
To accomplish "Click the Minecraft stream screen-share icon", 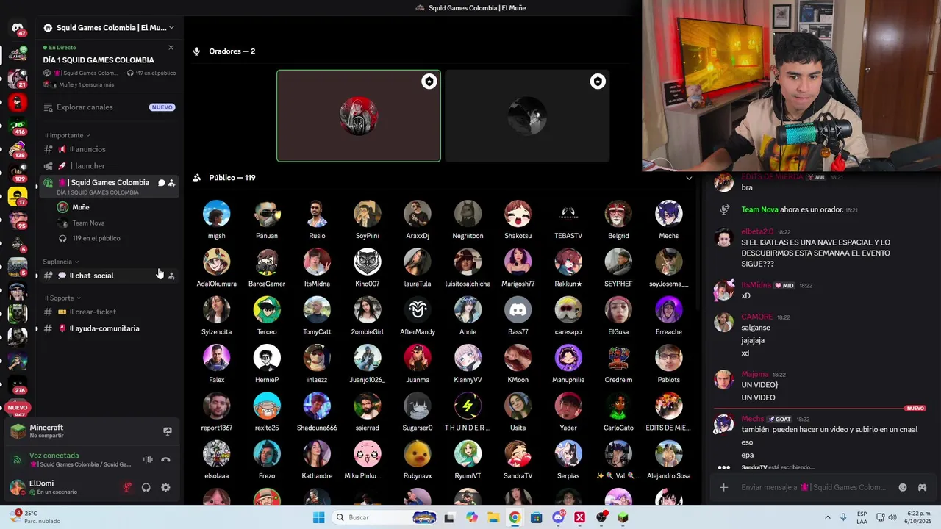I will [168, 431].
